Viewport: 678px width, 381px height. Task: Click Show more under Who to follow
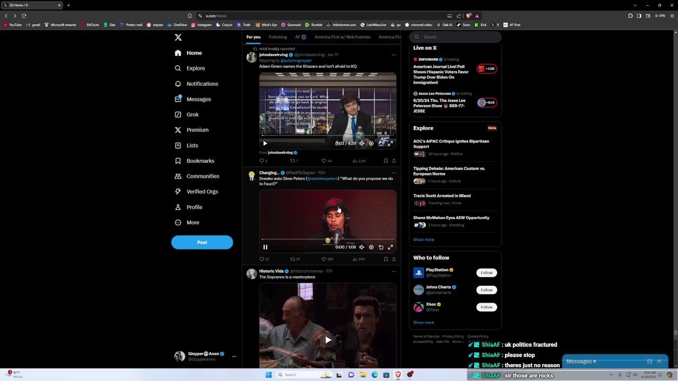[423, 322]
